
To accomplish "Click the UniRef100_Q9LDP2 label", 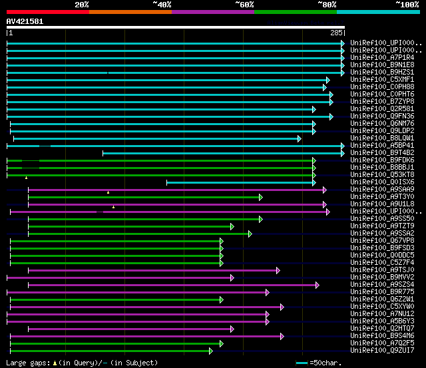I will click(x=382, y=131).
